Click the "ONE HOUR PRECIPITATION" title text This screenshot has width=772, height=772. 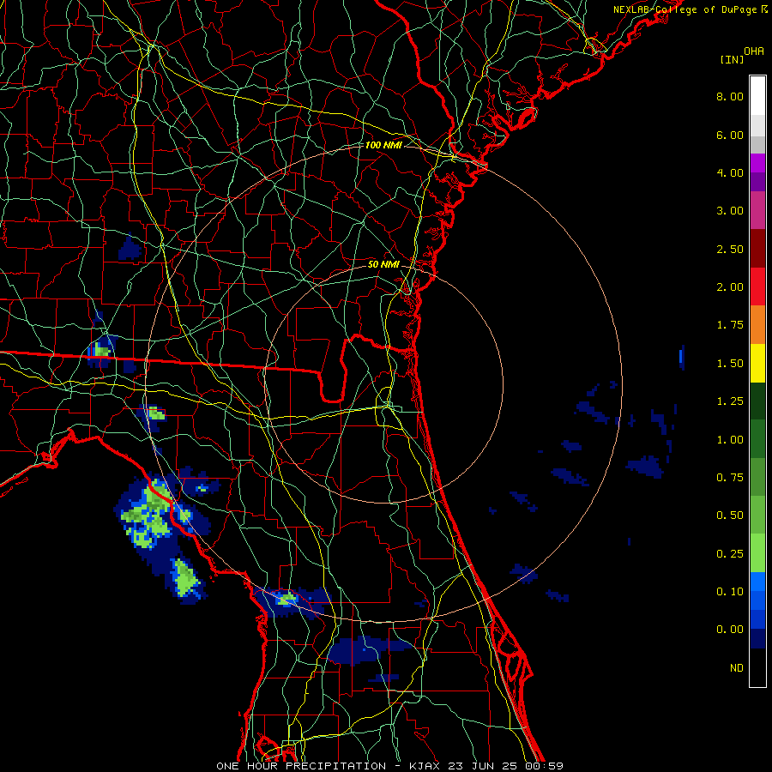[x=301, y=766]
